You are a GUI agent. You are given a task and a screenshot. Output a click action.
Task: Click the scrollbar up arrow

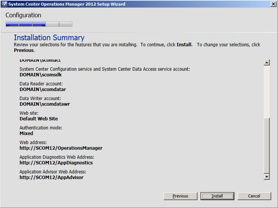pyautogui.click(x=267, y=62)
